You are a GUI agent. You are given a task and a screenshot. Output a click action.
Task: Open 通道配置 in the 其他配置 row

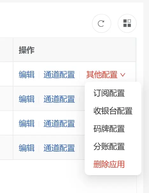point(59,75)
